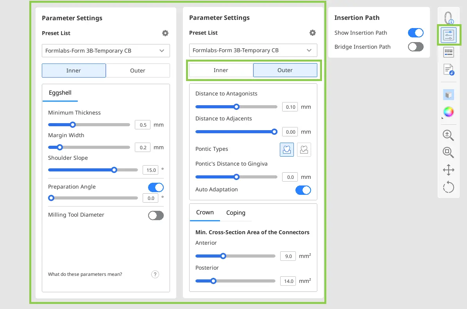Click Distance to Adjacents slider handle

click(x=275, y=131)
